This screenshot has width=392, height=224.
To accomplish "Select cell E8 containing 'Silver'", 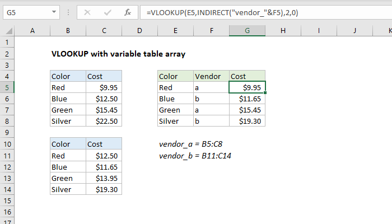I will click(175, 122).
